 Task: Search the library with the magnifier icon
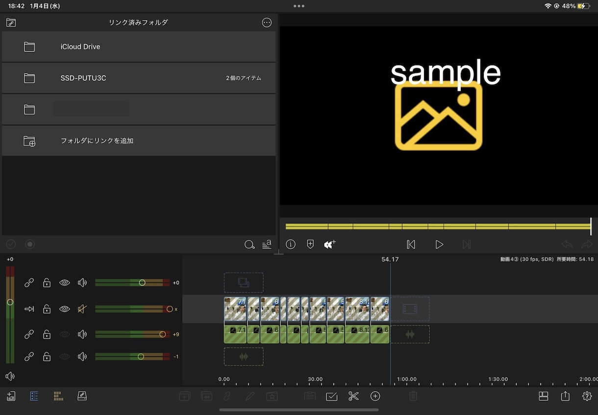click(249, 244)
